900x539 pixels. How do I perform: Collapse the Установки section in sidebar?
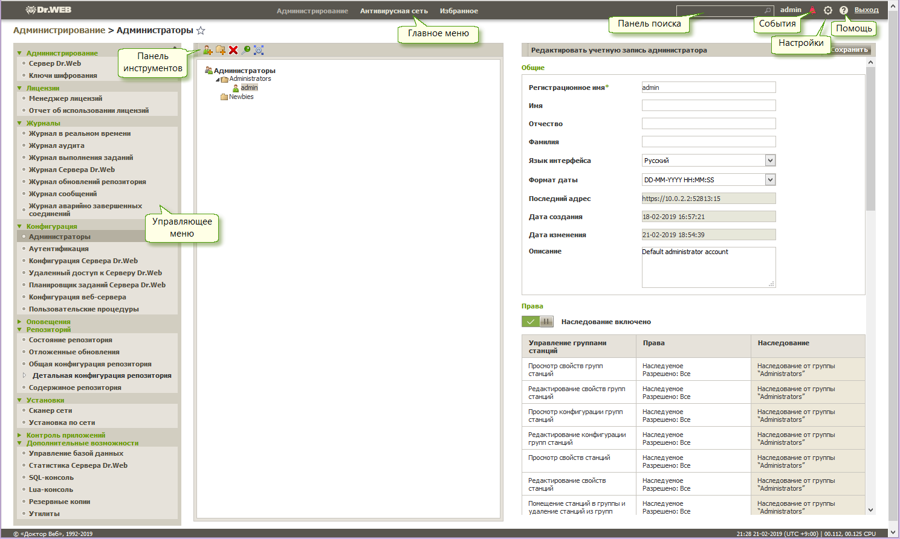click(19, 401)
